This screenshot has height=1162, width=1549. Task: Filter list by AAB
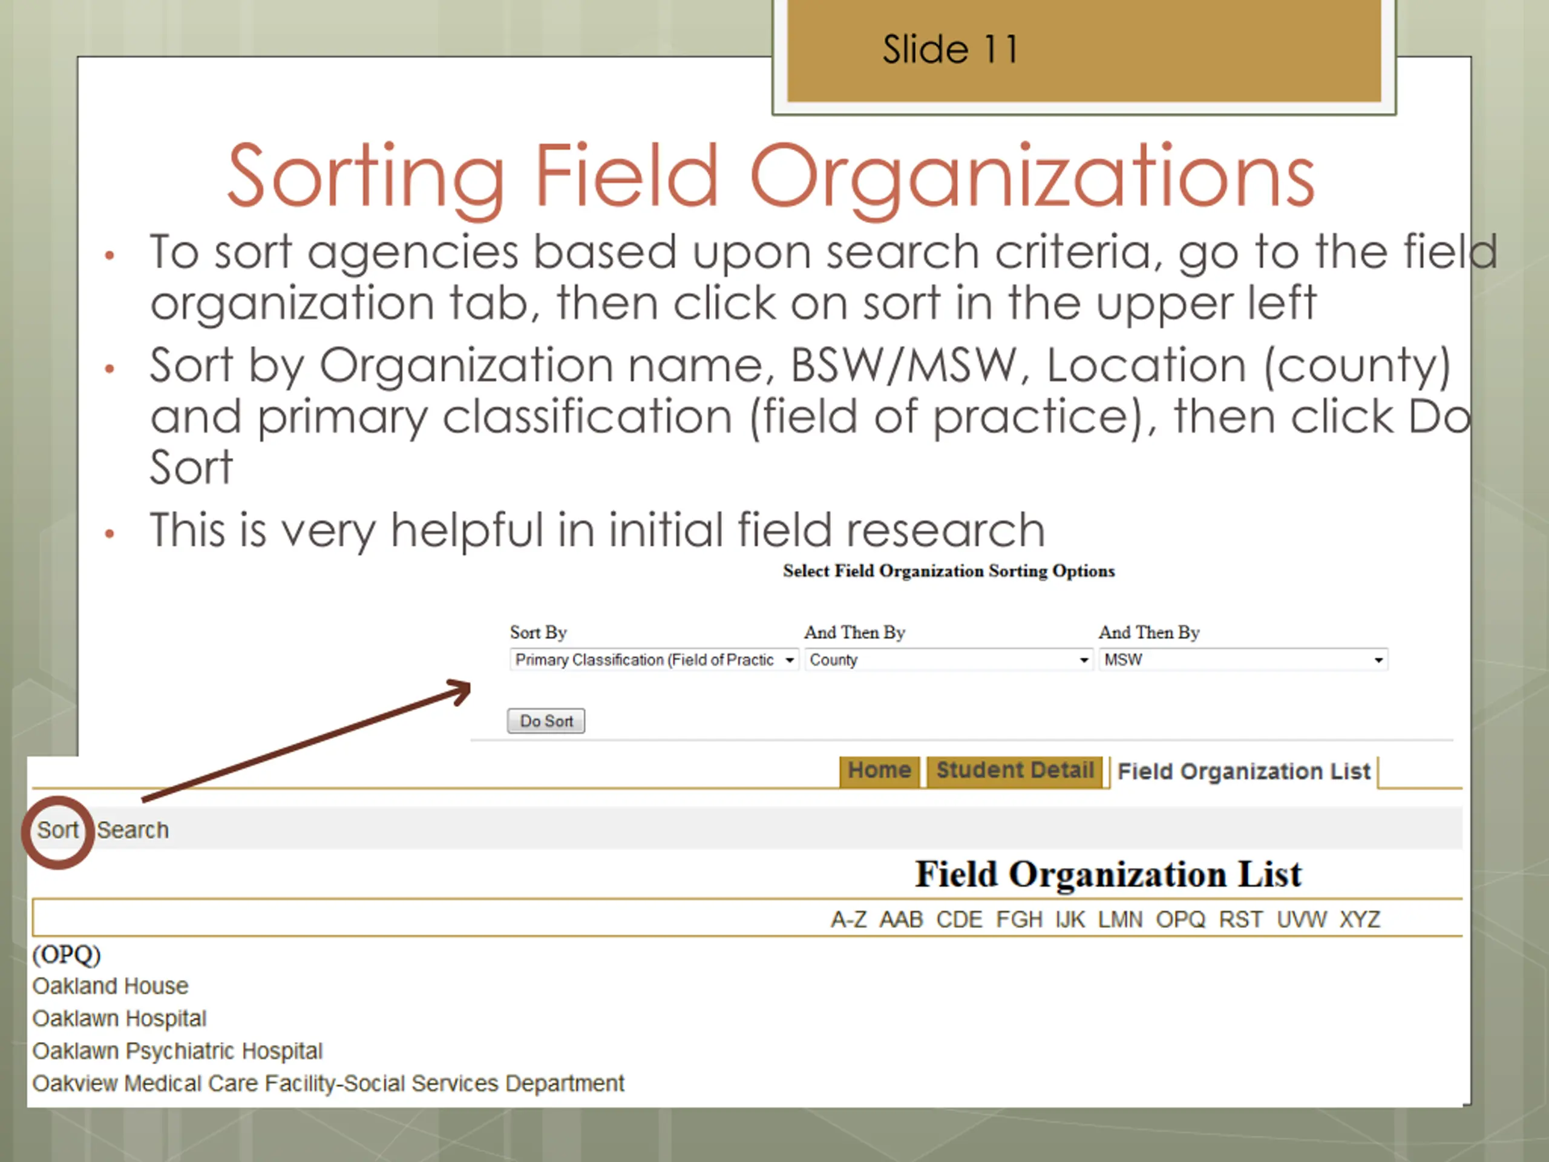coord(901,919)
